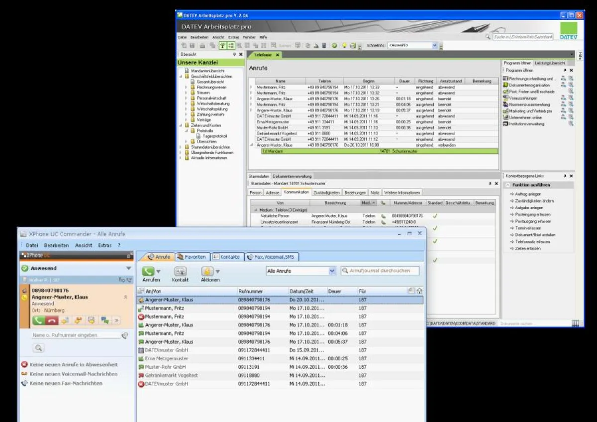This screenshot has height=422, width=597.
Task: Click the Standard checkmark for Angerer-Muster, Klaus
Action: coord(434,216)
